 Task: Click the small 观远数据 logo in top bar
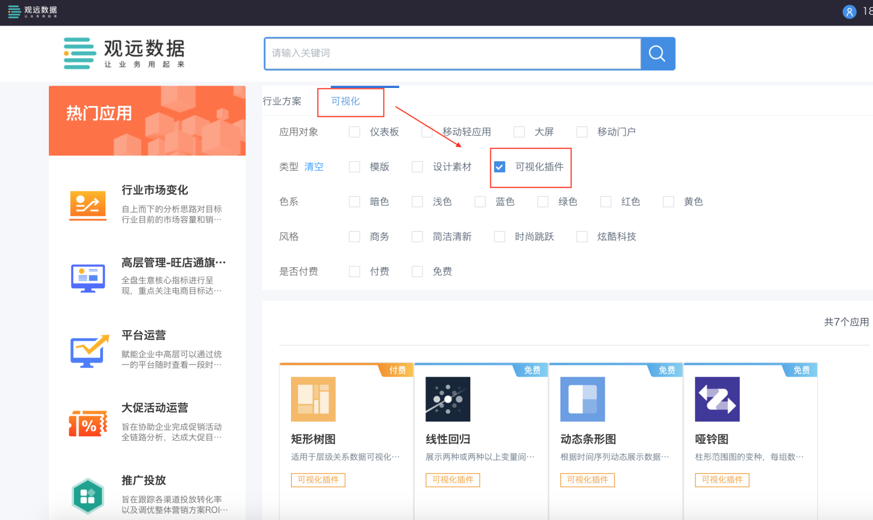click(x=32, y=12)
